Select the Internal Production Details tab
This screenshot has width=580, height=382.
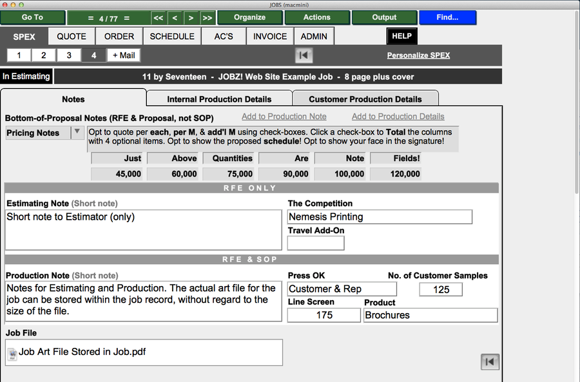[x=219, y=99]
